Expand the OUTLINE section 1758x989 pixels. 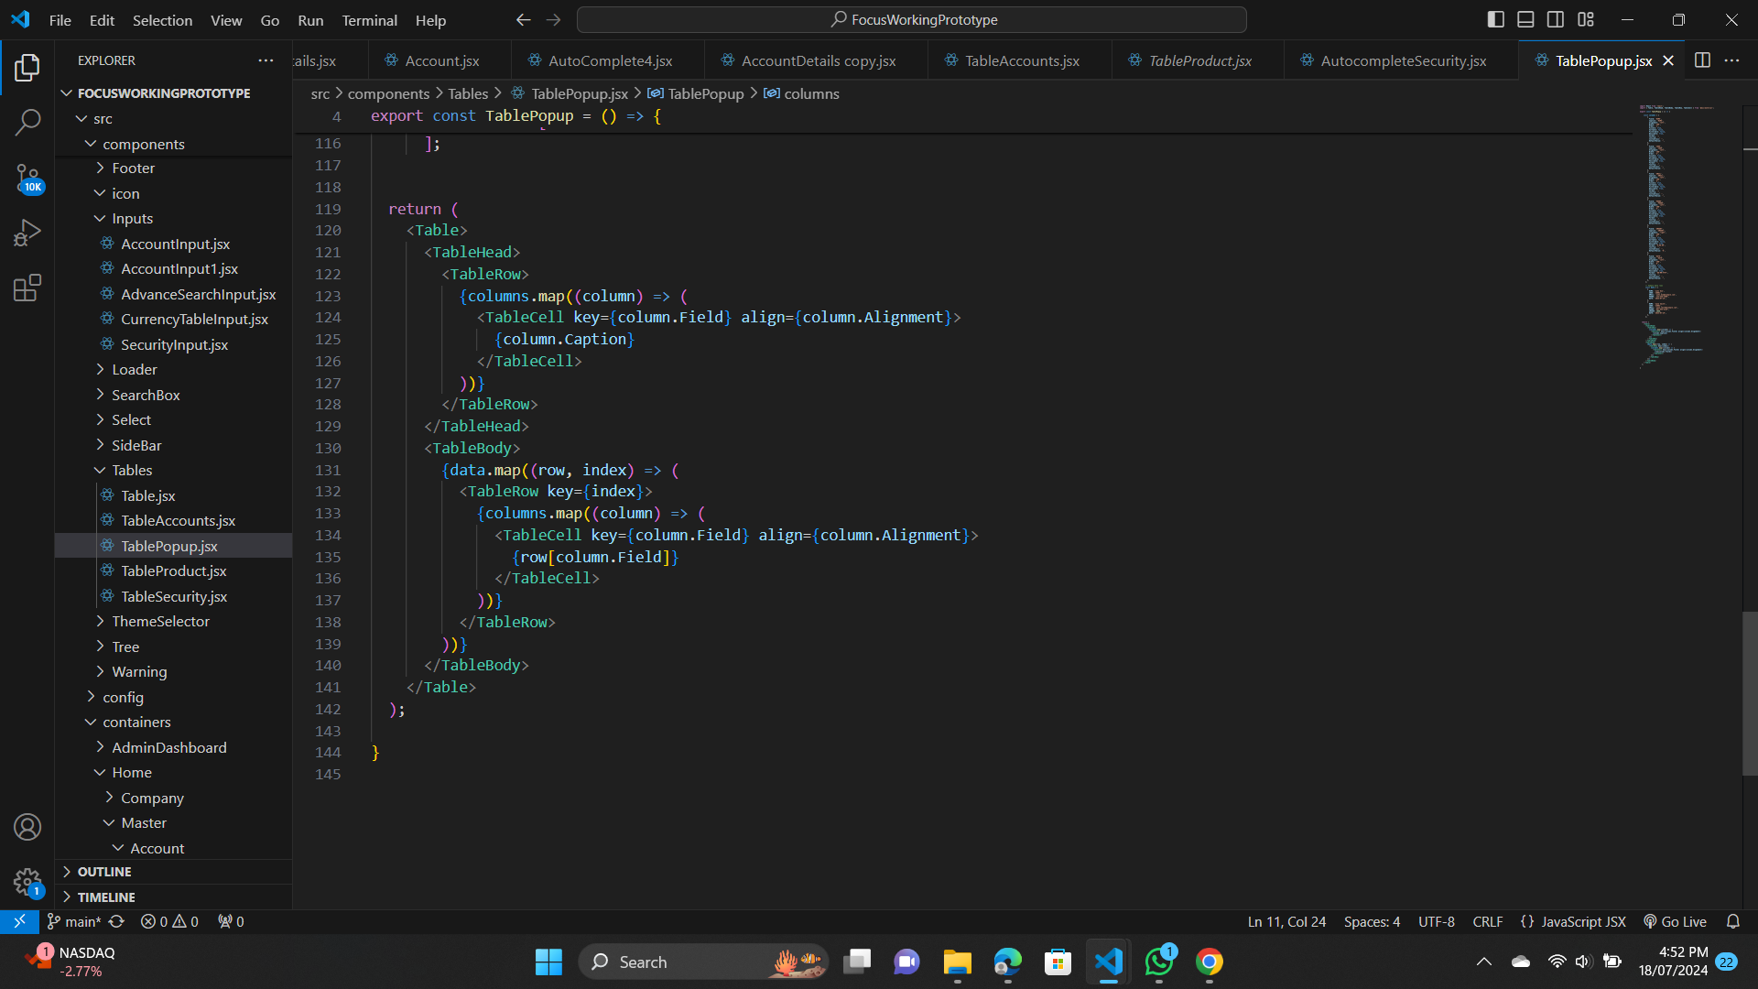coord(104,872)
